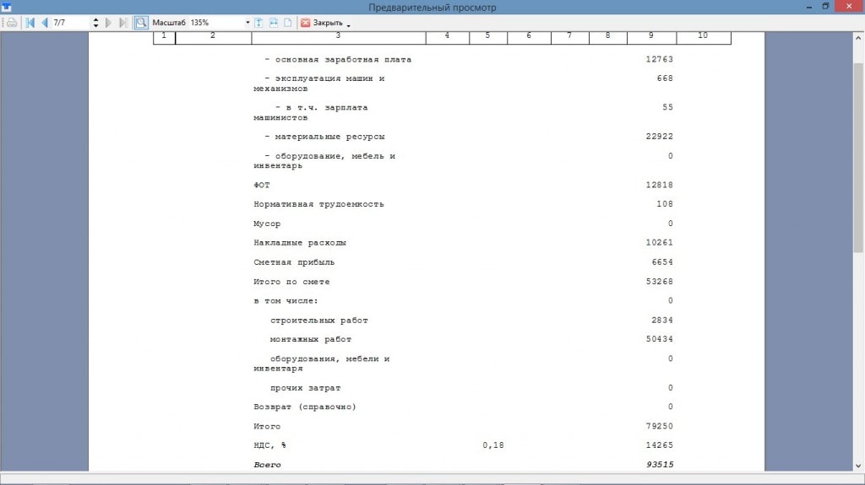Click the 0,18 value
The width and height of the screenshot is (865, 485).
pyautogui.click(x=492, y=445)
